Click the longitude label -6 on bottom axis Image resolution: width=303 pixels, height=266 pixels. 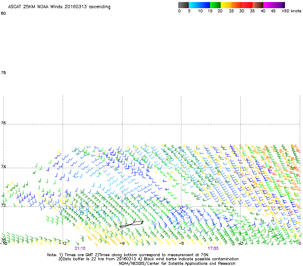[181, 243]
